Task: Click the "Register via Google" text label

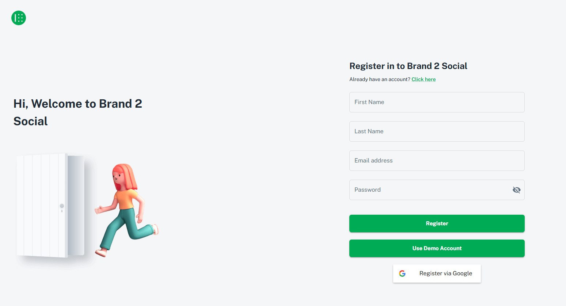Action: tap(445, 274)
